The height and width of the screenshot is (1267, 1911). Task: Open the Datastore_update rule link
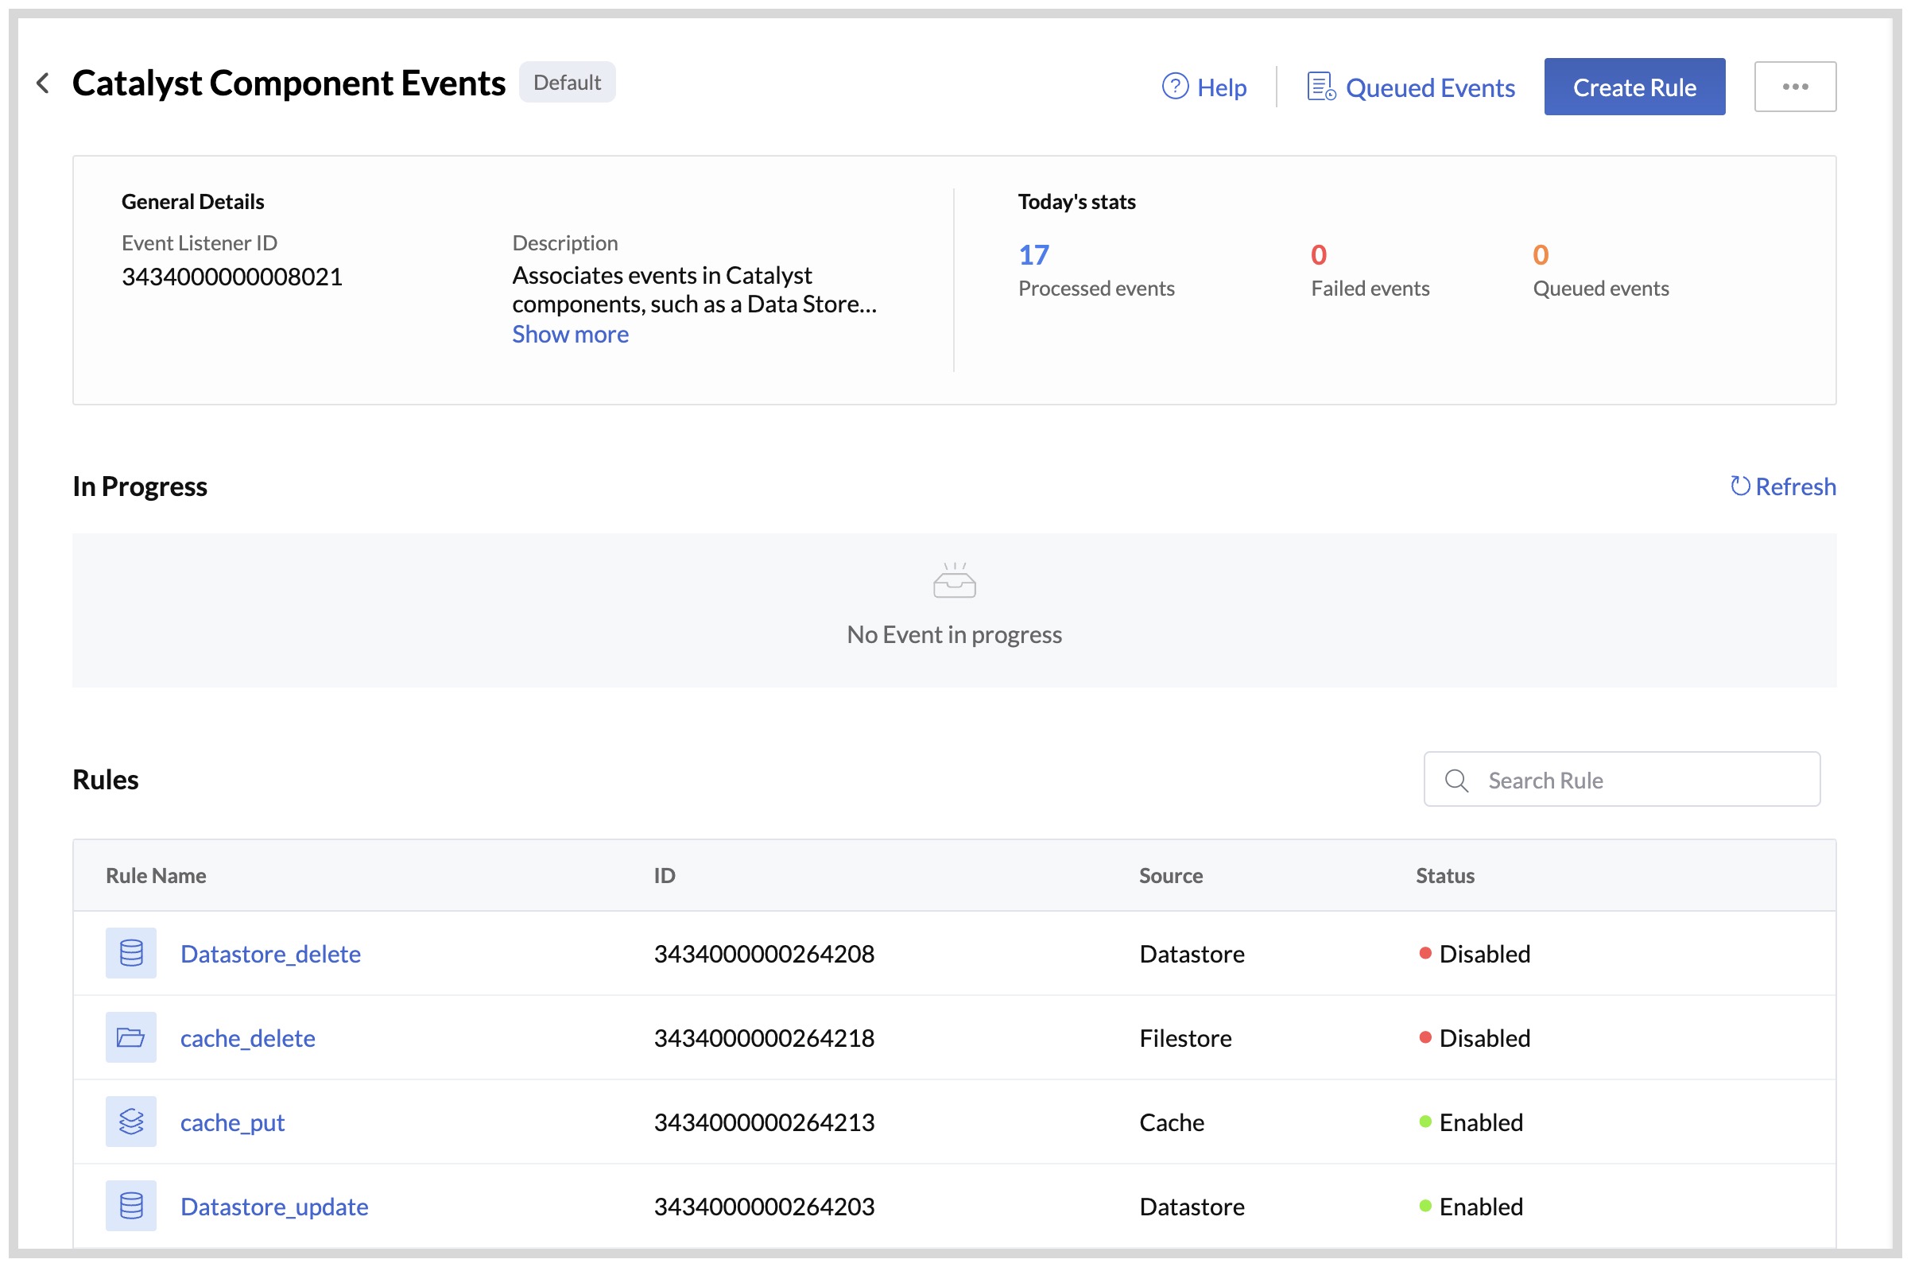click(275, 1206)
